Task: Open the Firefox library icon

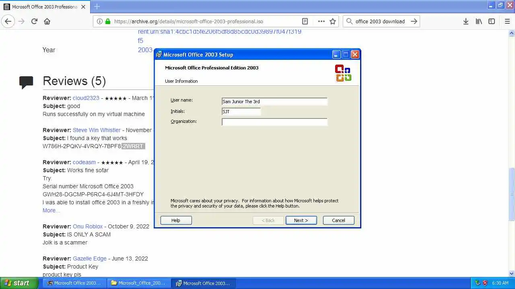Action: click(479, 21)
